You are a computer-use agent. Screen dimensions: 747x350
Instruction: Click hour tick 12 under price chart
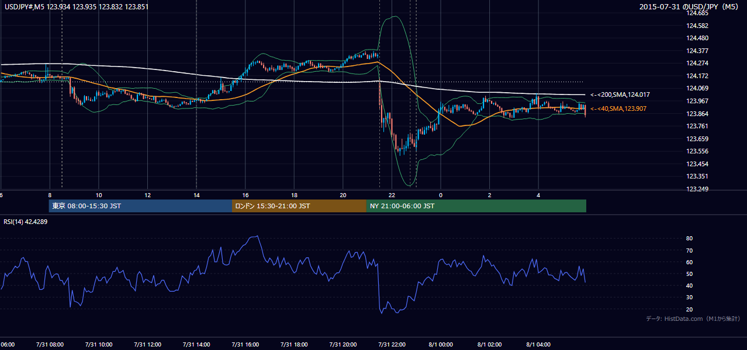147,195
